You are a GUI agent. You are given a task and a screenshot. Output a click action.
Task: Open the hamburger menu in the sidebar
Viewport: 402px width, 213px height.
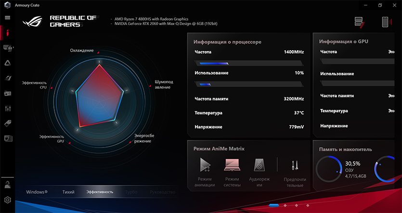tap(7, 17)
